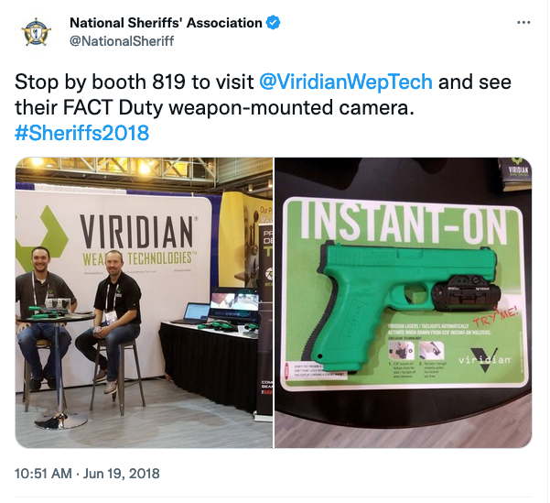Click the weapon-mounted camera on green pistol
This screenshot has width=550, height=503.
[x=465, y=291]
